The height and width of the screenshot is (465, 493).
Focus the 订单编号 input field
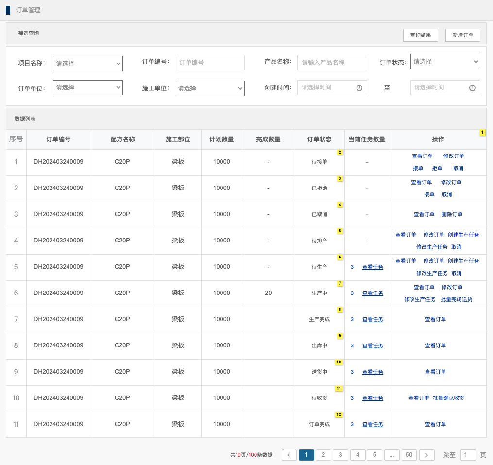(209, 63)
